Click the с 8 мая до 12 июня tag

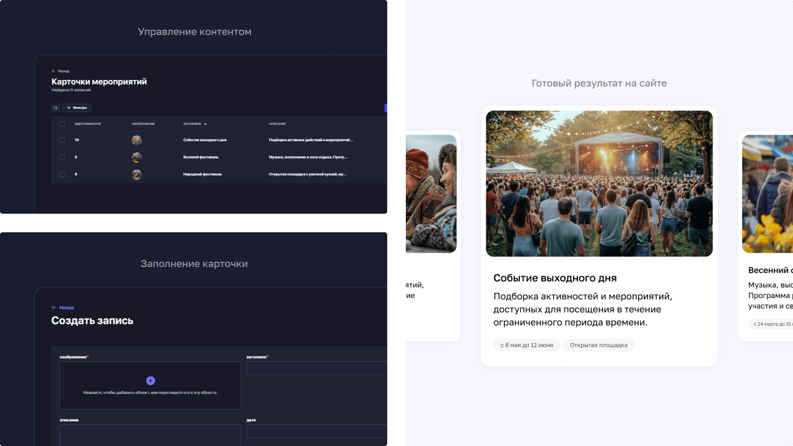(x=527, y=345)
